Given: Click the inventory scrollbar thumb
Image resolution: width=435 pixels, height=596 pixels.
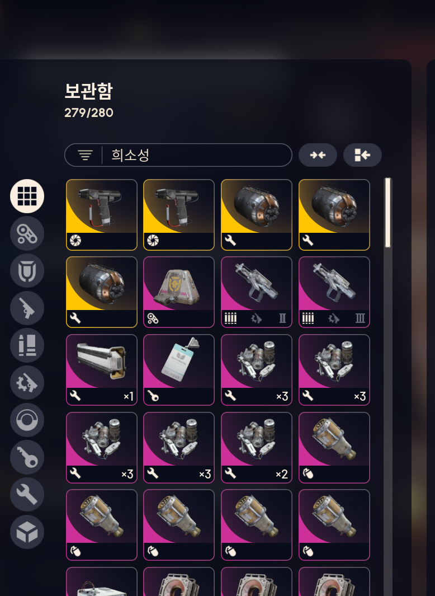Looking at the screenshot, I should click(x=387, y=213).
